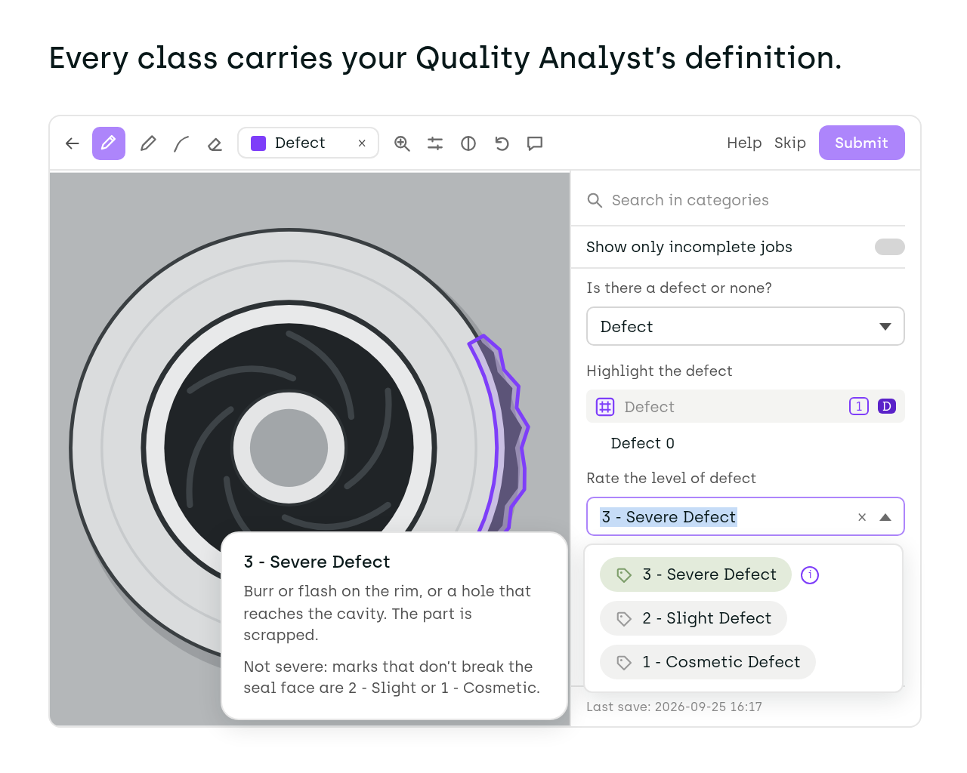Remove the Defect class chip
Image resolution: width=967 pixels, height=773 pixels.
click(362, 143)
